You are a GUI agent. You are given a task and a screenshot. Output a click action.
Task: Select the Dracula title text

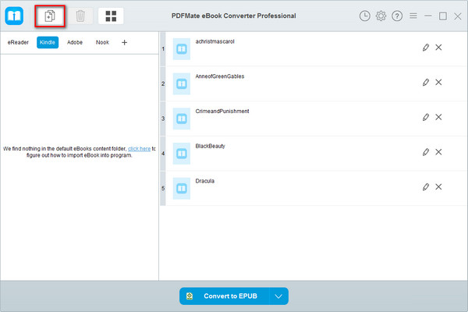coord(204,181)
